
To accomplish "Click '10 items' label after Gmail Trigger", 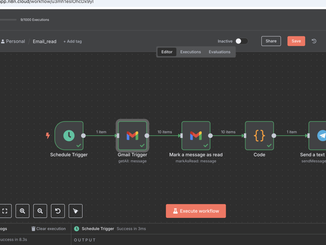I will click(x=165, y=132).
